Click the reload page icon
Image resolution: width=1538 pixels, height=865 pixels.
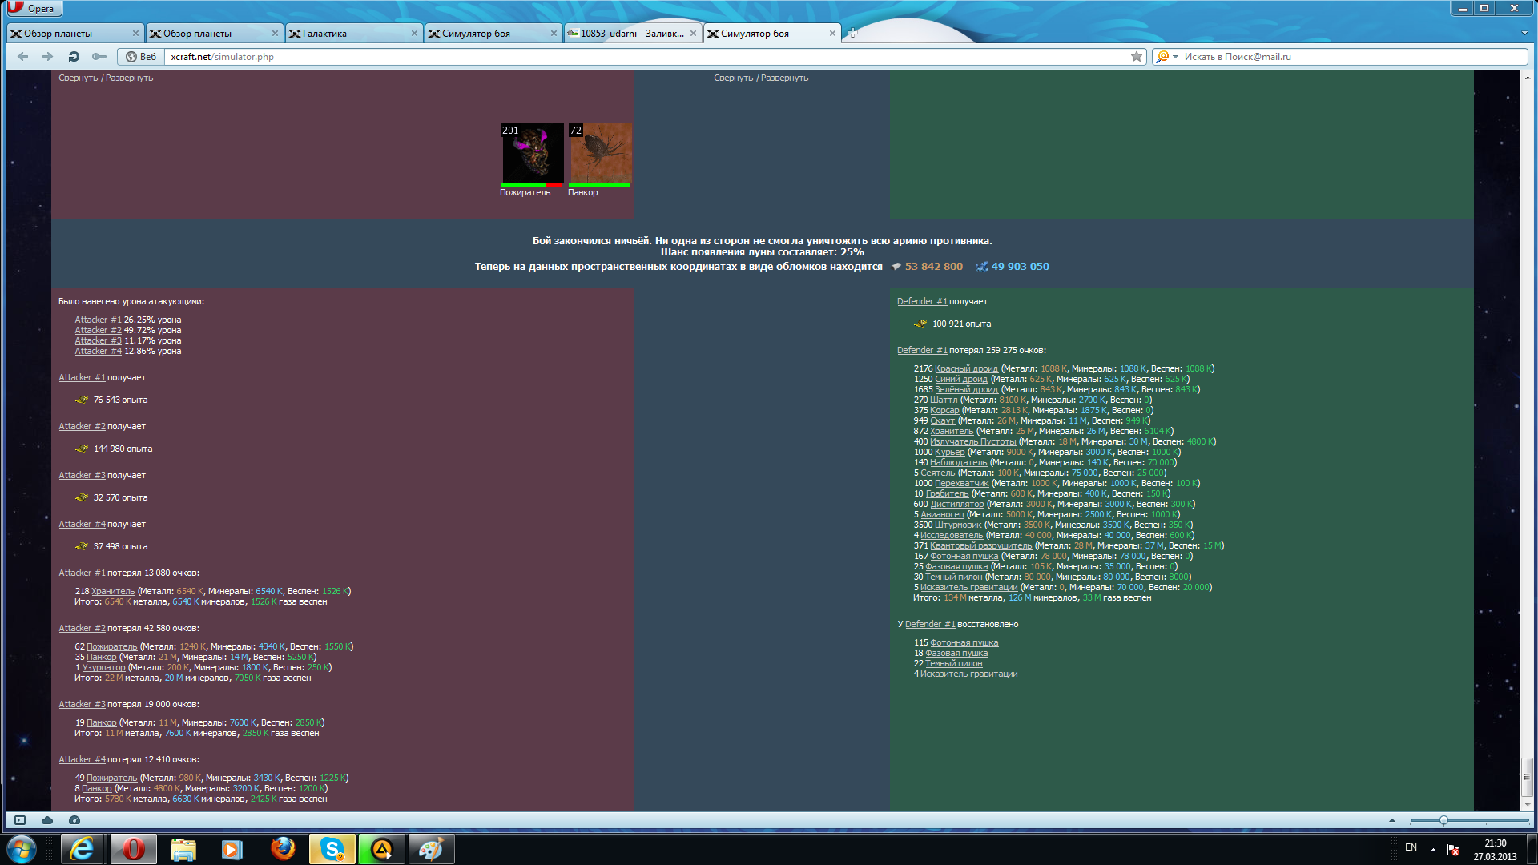[x=74, y=57]
